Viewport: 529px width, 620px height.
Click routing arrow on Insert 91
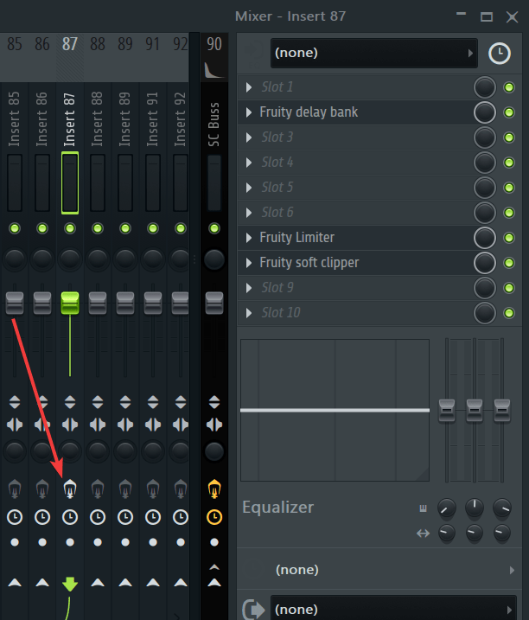point(153,583)
